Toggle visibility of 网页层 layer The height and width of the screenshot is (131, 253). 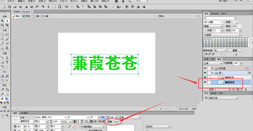pos(205,68)
